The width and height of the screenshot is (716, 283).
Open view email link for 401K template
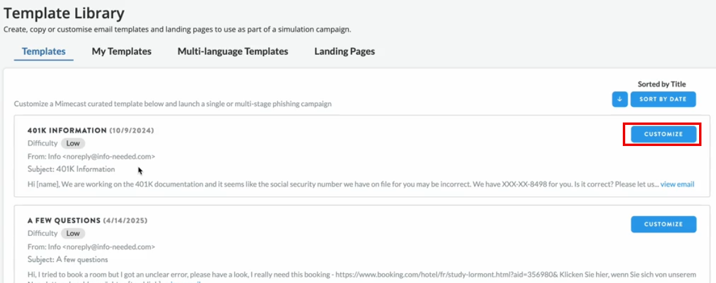[677, 184]
